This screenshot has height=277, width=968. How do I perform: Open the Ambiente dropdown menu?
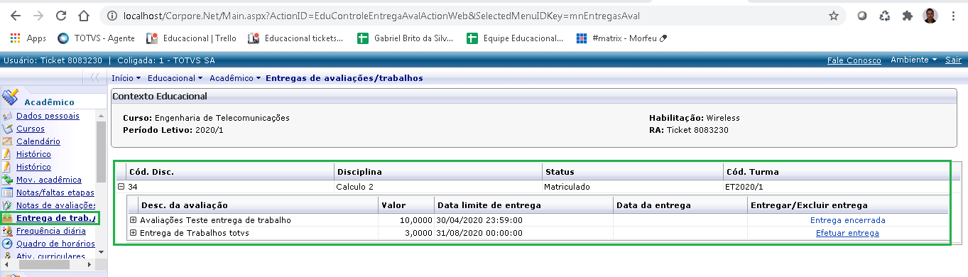click(913, 60)
